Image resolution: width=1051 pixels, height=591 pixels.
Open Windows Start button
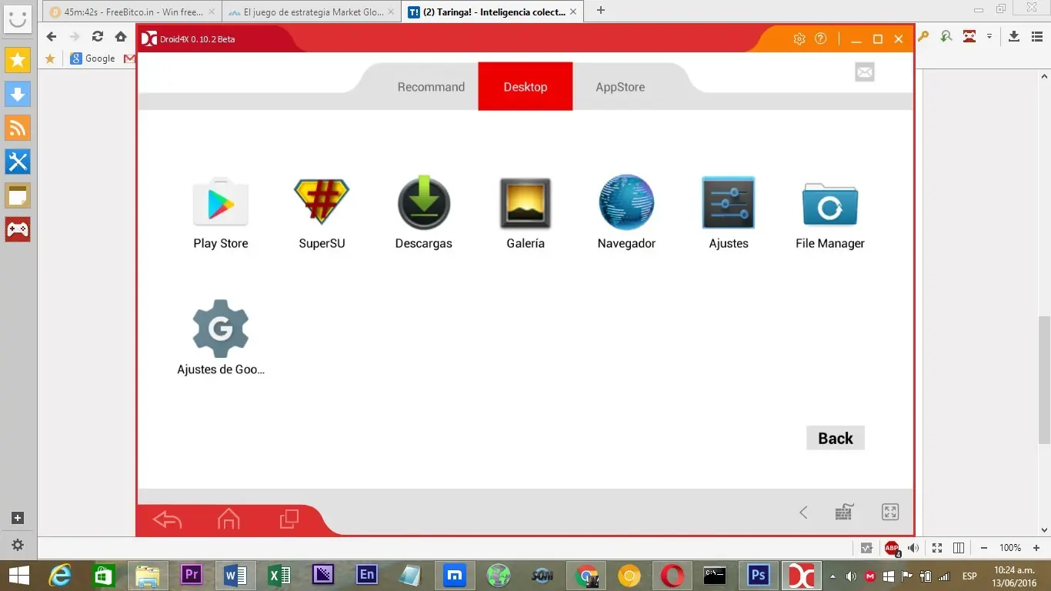tap(18, 576)
